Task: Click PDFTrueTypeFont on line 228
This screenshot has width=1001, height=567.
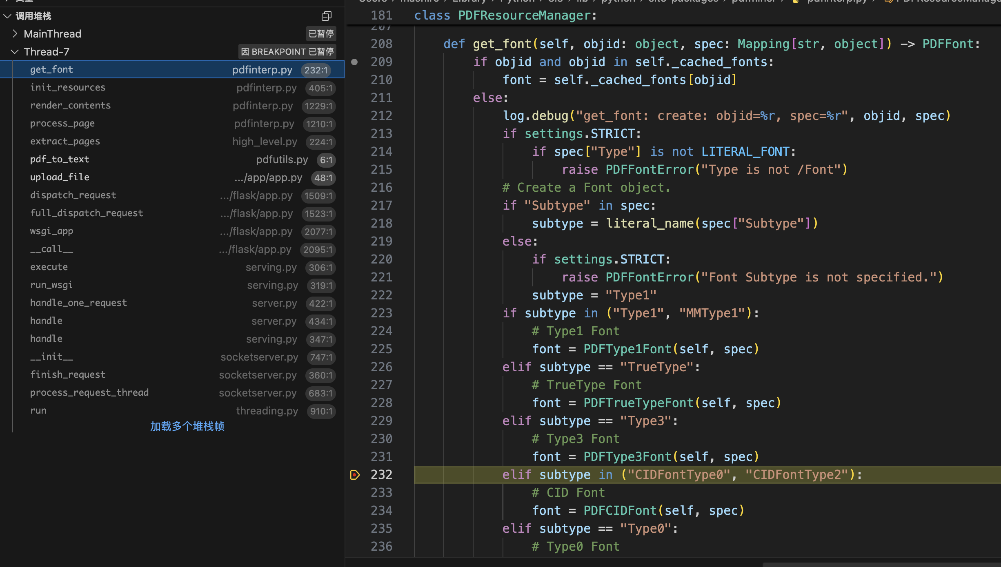Action: point(638,403)
